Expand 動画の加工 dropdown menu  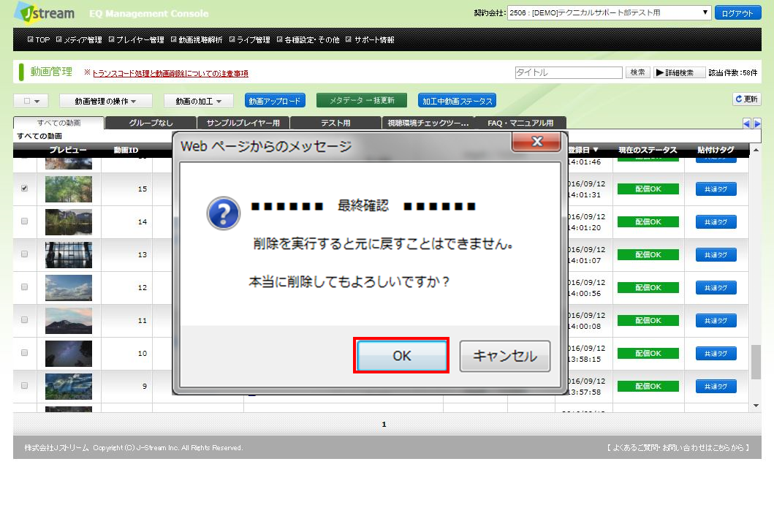(x=198, y=101)
